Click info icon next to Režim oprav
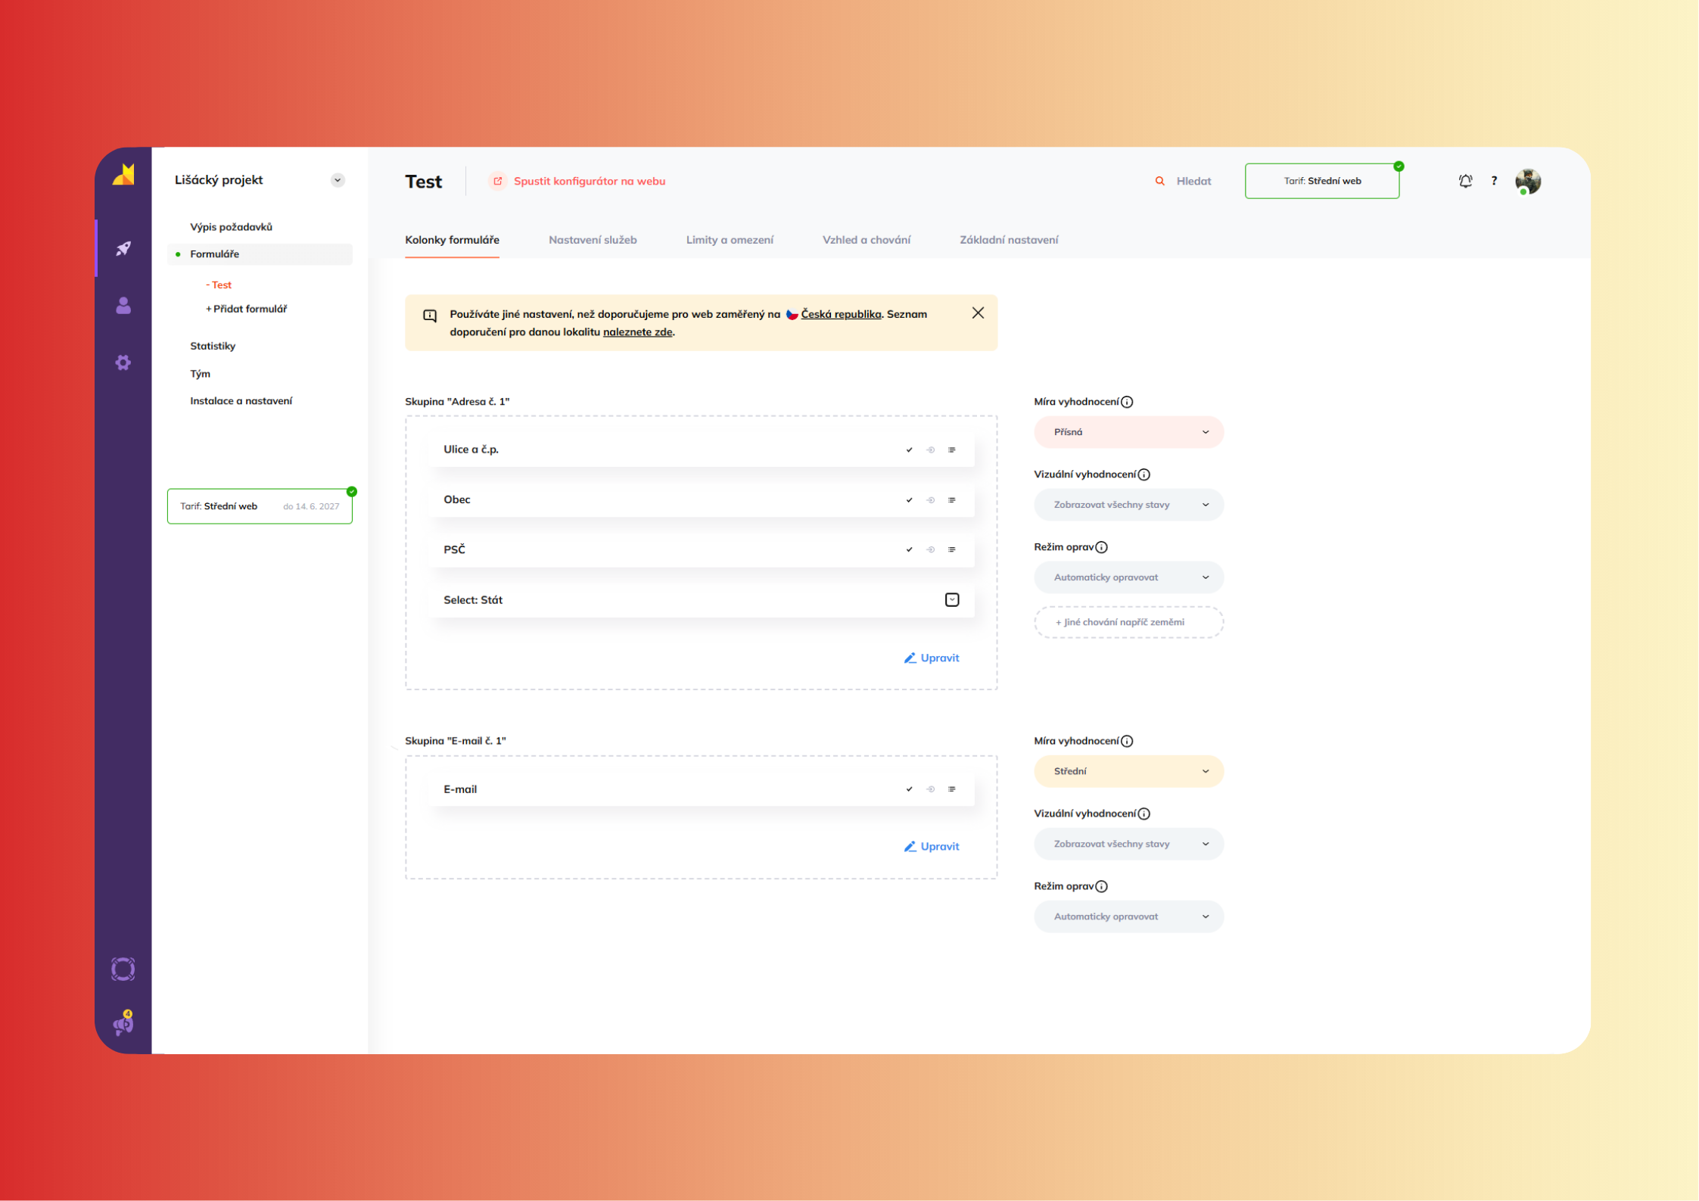This screenshot has width=1699, height=1201. coord(1102,547)
